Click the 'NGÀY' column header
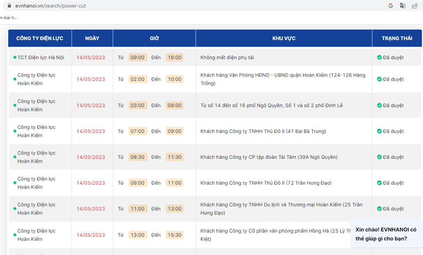The width and height of the screenshot is (423, 255). coord(92,38)
